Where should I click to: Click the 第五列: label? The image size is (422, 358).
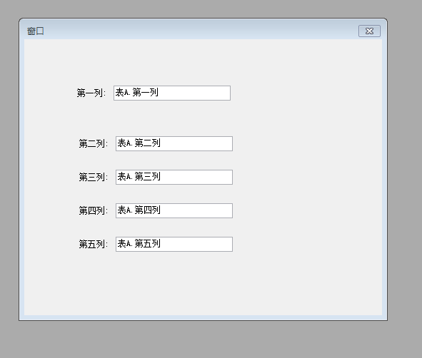click(x=94, y=245)
